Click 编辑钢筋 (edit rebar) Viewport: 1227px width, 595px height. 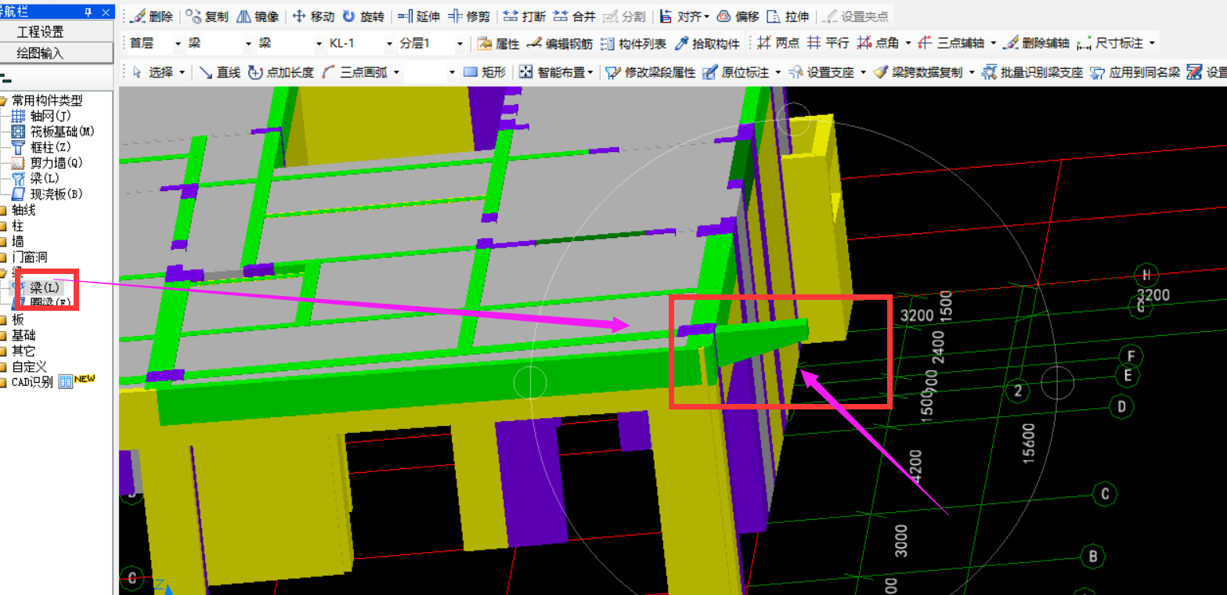(x=560, y=44)
